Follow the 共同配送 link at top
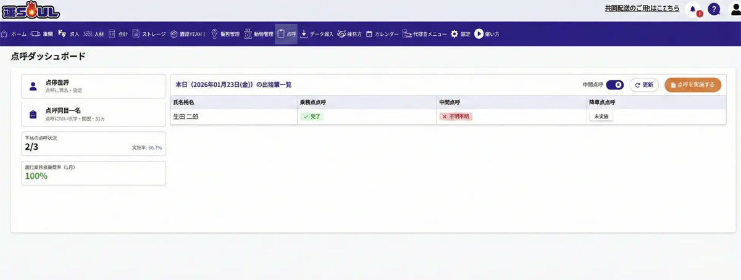 coord(642,8)
